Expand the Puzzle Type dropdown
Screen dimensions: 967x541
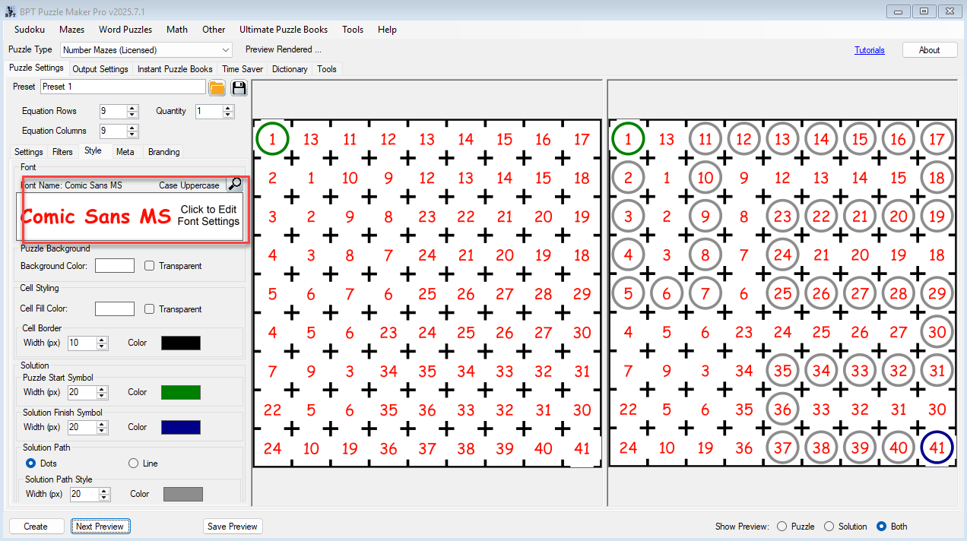click(x=225, y=50)
